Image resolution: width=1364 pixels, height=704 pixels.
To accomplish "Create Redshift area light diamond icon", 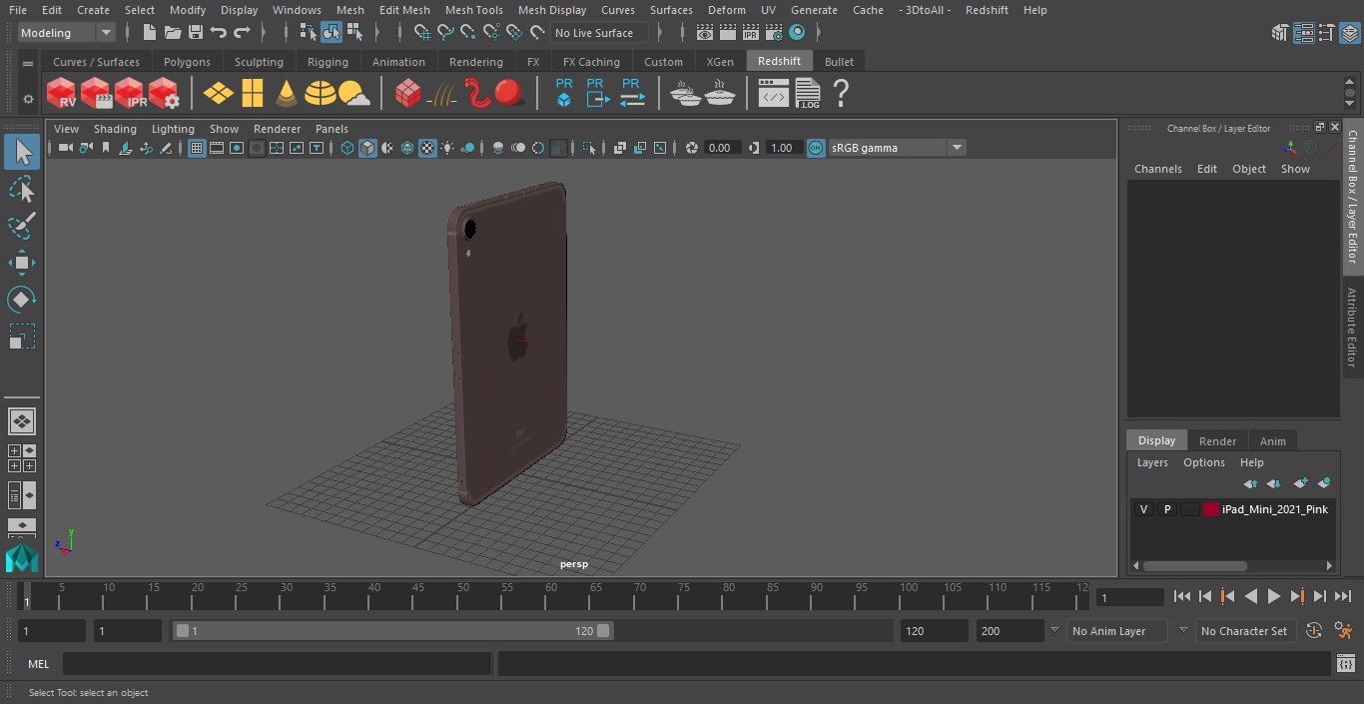I will coord(218,93).
